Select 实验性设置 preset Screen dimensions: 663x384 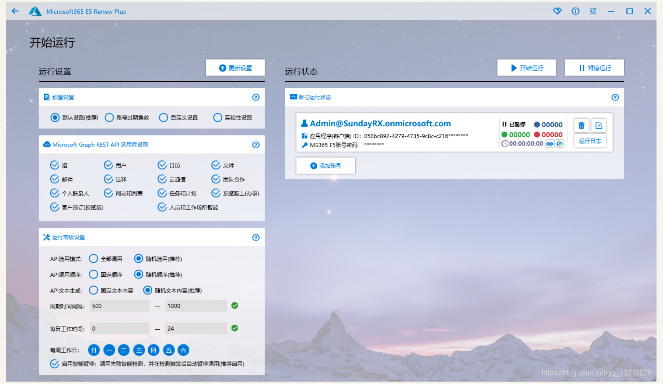(x=217, y=118)
